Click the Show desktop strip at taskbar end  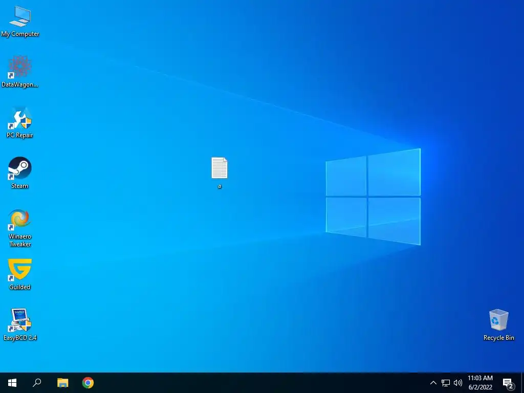(x=522, y=383)
